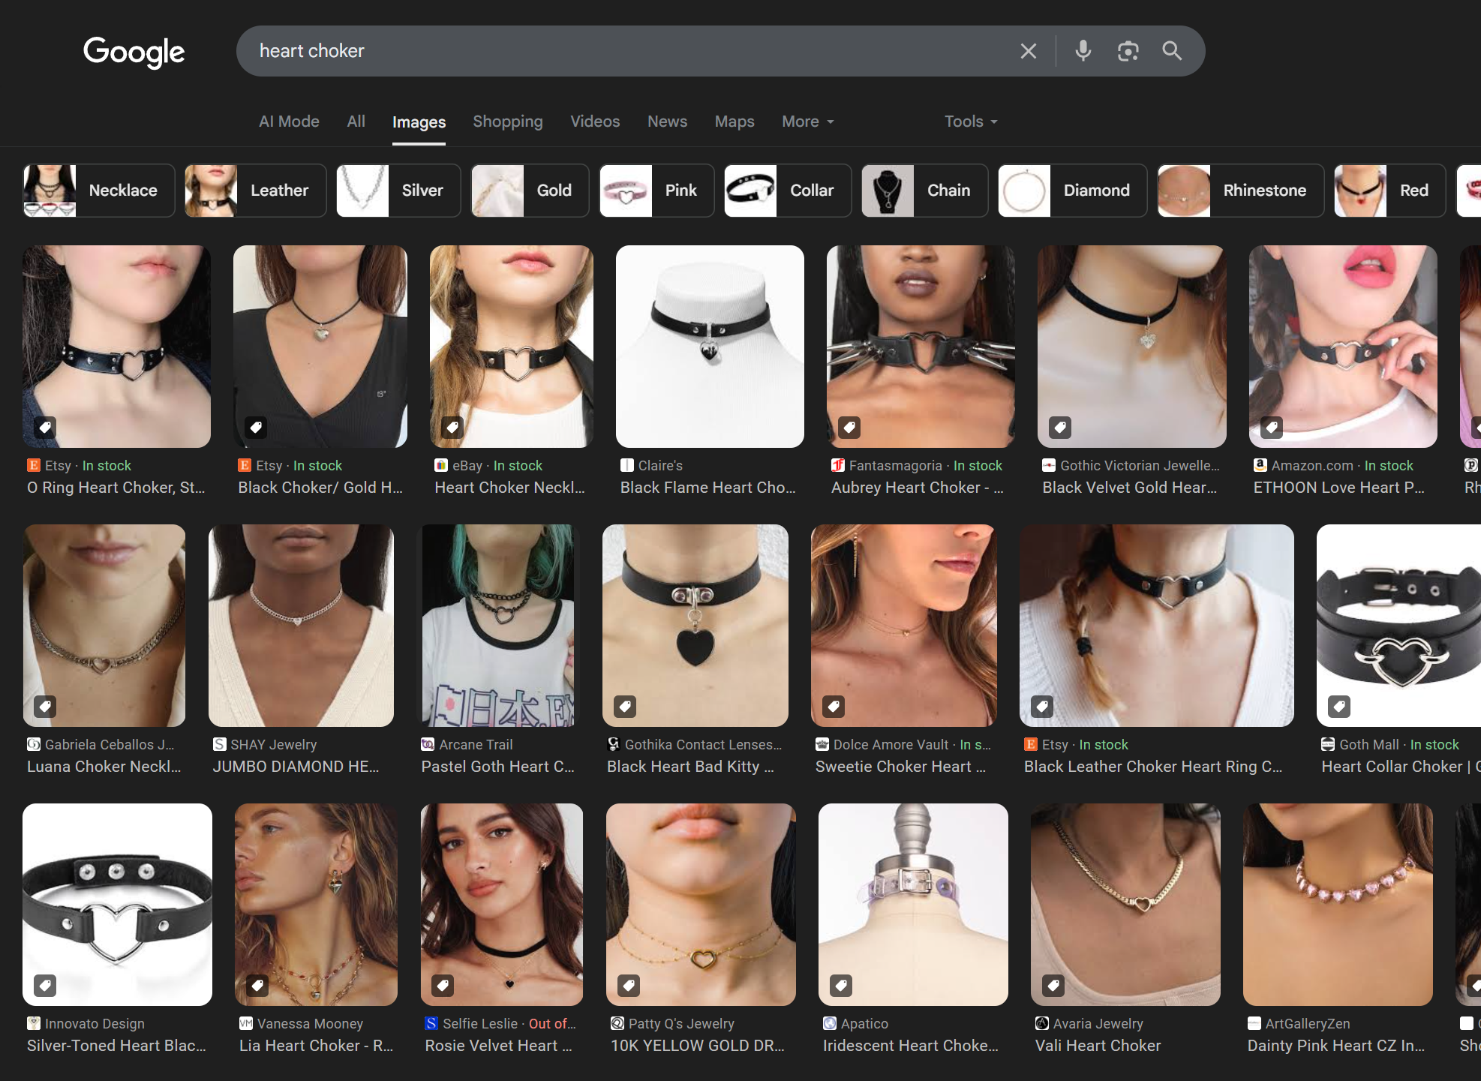Open the Innovato Design source link
Image resolution: width=1481 pixels, height=1081 pixels.
pos(95,1023)
